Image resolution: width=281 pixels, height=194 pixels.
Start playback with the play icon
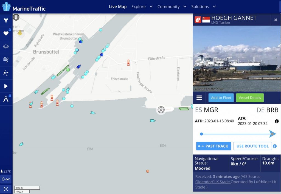pos(6,86)
